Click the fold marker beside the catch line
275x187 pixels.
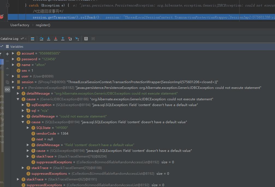(8, 5)
